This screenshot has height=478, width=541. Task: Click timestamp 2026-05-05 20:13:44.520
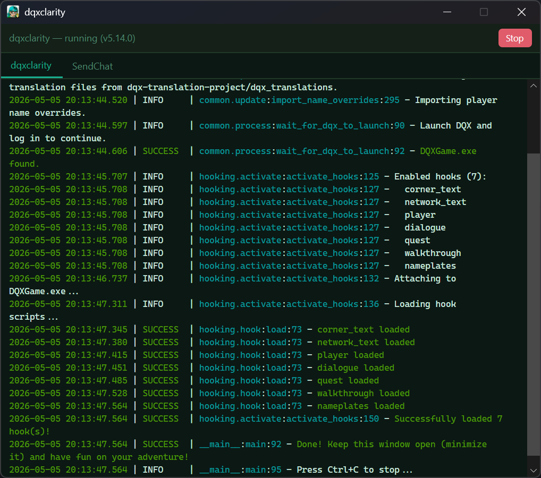pyautogui.click(x=69, y=100)
